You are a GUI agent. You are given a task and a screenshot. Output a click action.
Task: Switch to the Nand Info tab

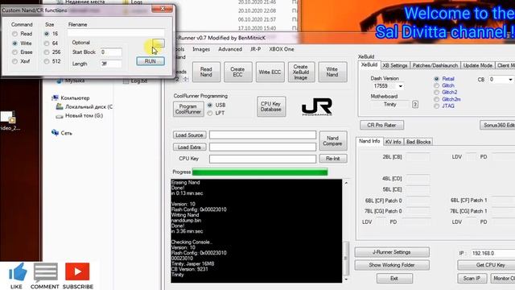pos(369,141)
